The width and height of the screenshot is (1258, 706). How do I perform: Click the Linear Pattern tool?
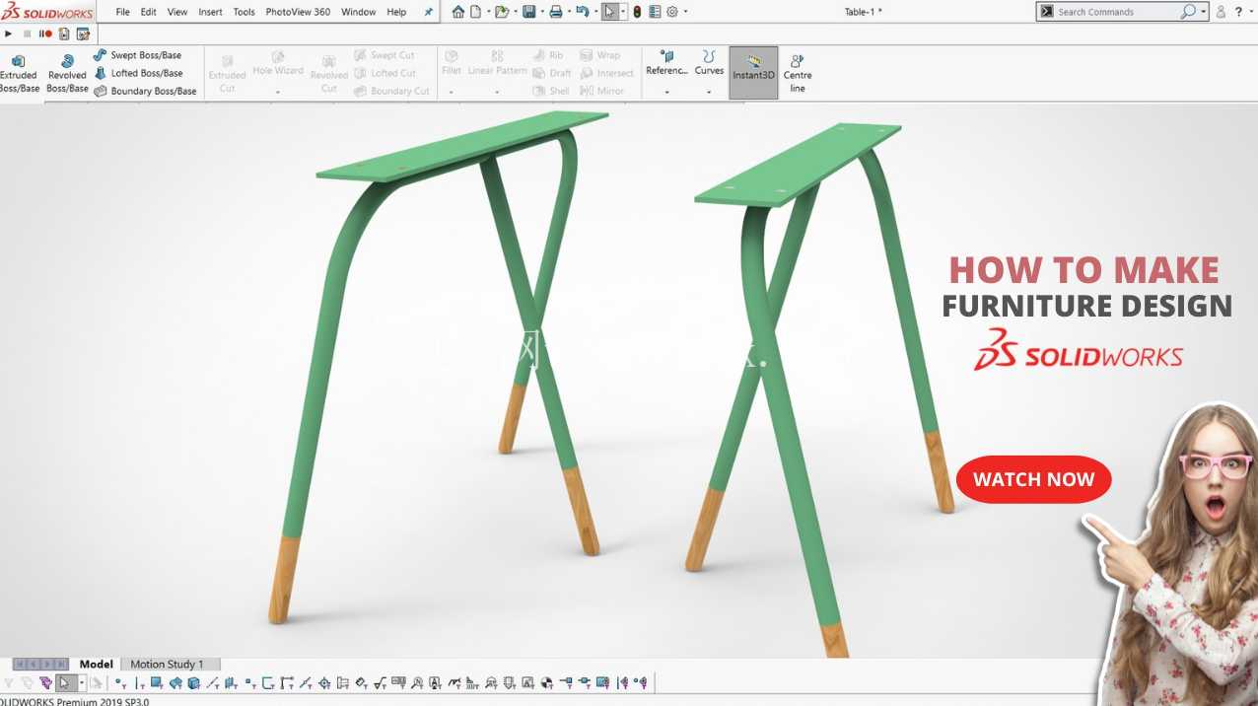coord(497,64)
